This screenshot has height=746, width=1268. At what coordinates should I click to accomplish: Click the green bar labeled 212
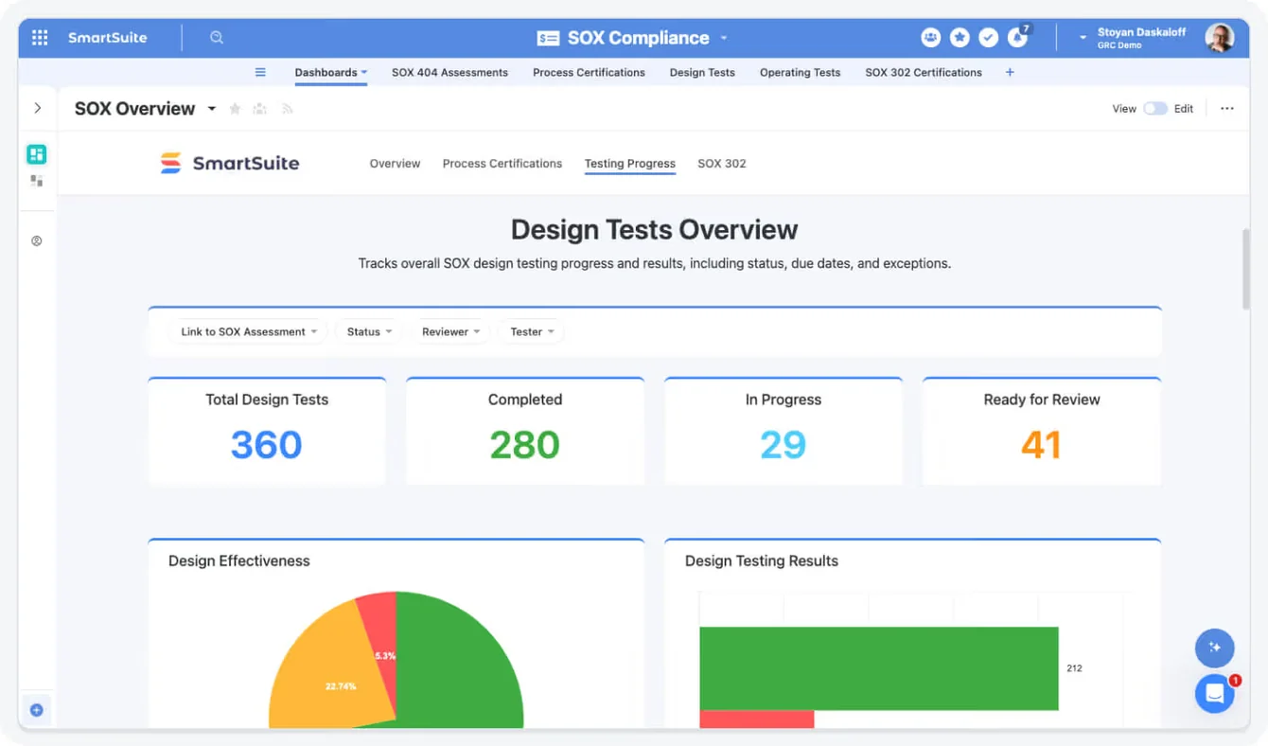pos(879,668)
